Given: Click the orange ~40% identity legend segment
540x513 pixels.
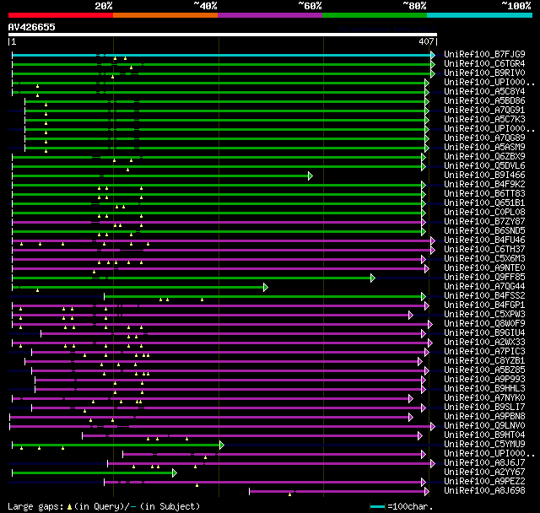Looking at the screenshot, I should point(165,15).
